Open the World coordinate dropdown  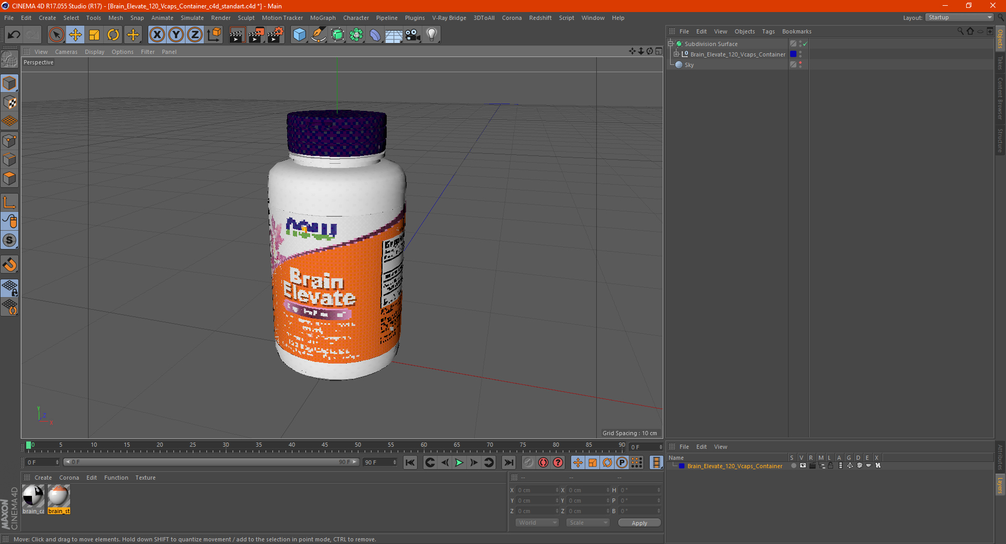point(537,523)
